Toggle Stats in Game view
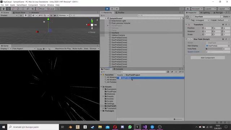 click(86, 49)
